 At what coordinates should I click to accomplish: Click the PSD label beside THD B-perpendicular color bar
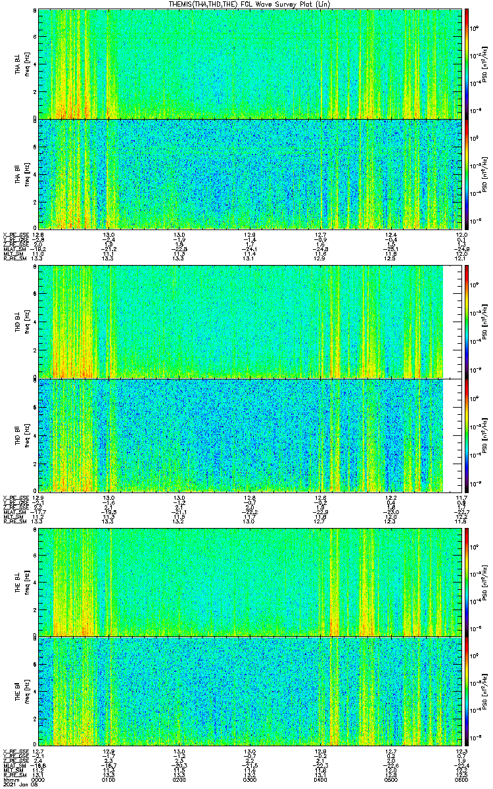click(x=486, y=322)
